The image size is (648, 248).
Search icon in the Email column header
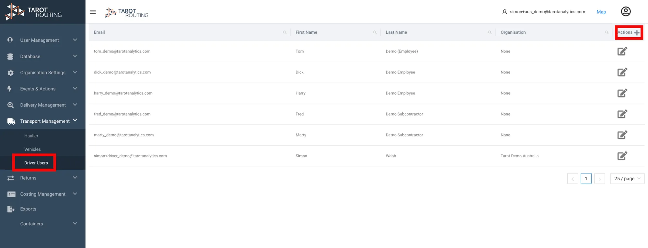(284, 32)
